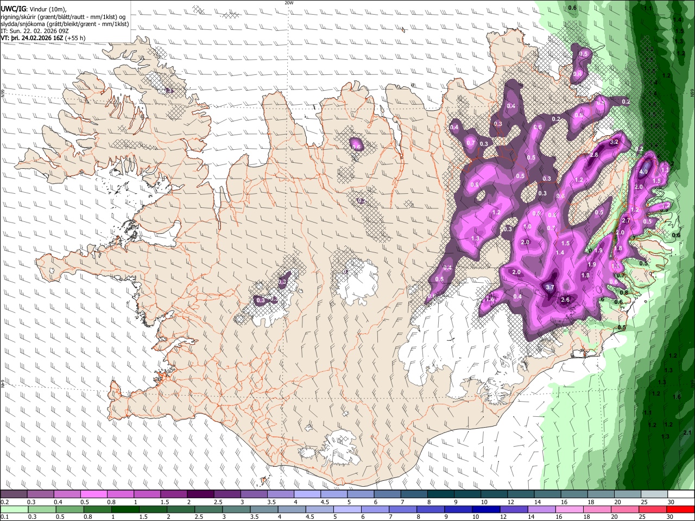Click the 'VT: þri. 24.02.2026 16Z' valid time line

click(x=32, y=38)
